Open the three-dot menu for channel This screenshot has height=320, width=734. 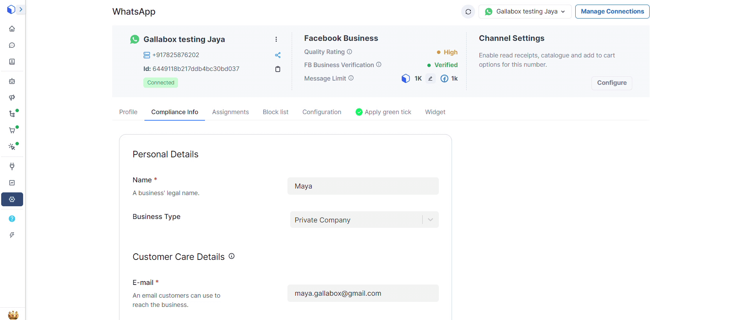point(276,39)
